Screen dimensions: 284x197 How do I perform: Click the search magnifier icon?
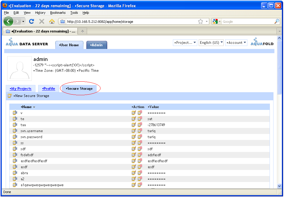[x=277, y=21]
